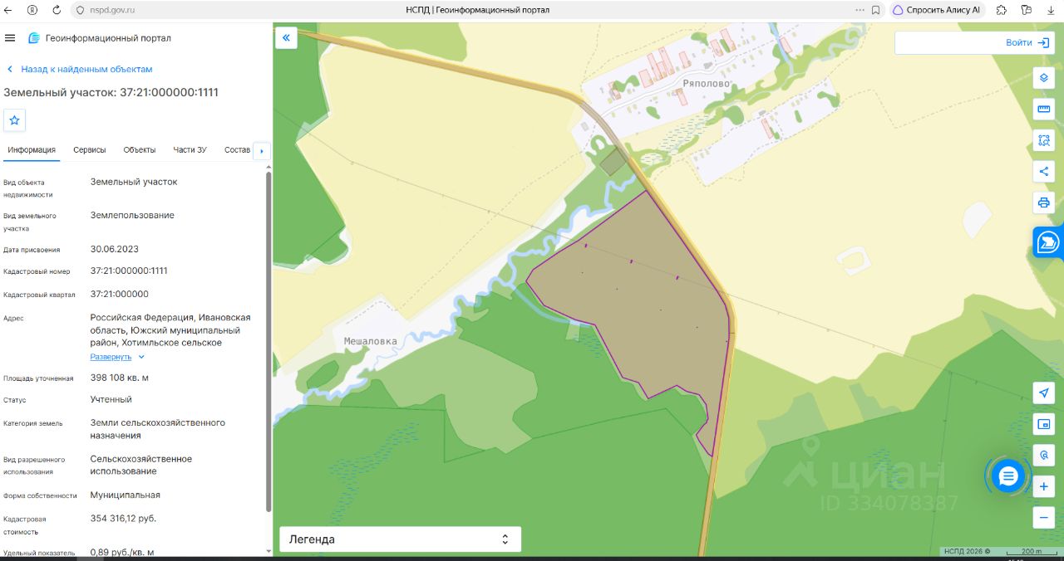Show more tabs with the right arrow
The height and width of the screenshot is (561, 1064).
coord(262,151)
